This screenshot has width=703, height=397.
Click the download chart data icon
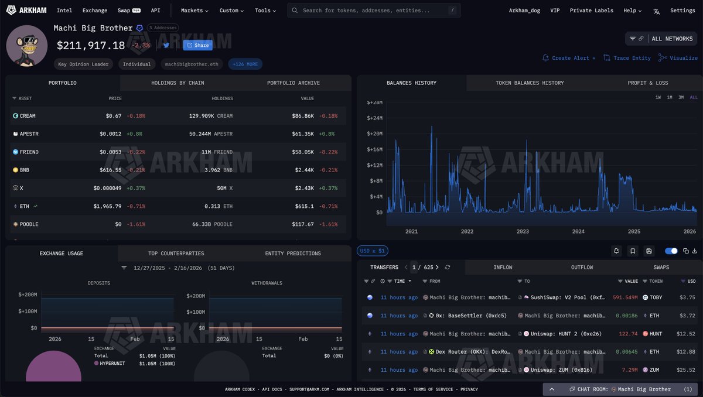695,251
